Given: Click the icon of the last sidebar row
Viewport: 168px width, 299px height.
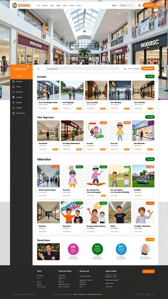Looking at the screenshot, I should (13, 113).
